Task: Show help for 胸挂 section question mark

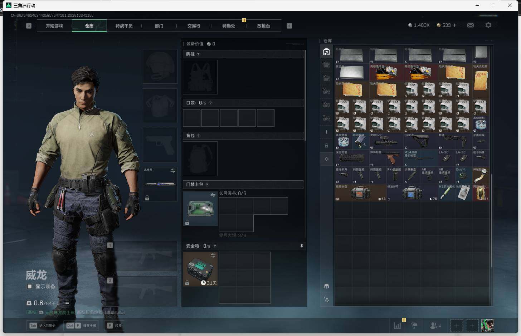Action: click(x=198, y=54)
